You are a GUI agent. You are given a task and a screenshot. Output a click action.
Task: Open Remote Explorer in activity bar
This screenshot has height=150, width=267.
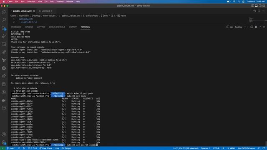[4, 44]
